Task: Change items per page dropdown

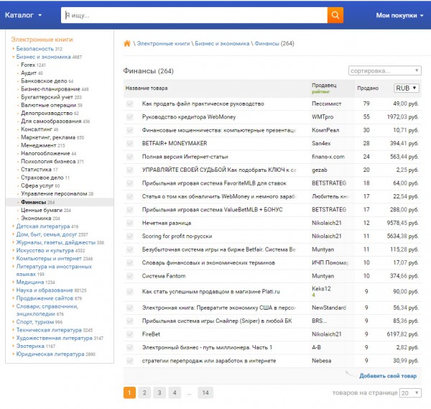Action: point(410,393)
